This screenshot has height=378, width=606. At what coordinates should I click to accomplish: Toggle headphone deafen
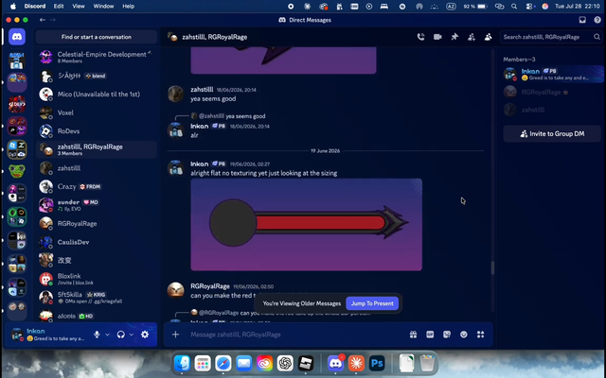121,335
